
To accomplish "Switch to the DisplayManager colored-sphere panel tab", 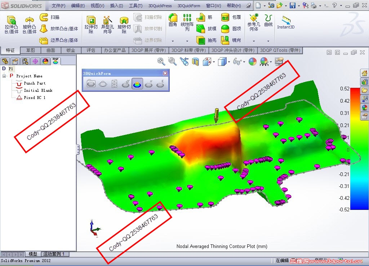I will click(x=45, y=62).
